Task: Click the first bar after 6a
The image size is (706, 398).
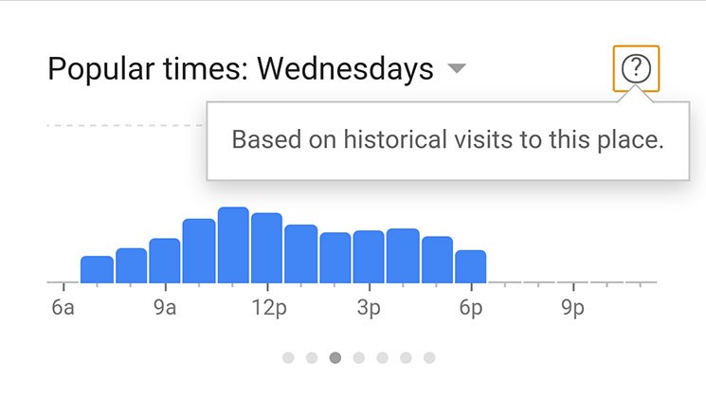Action: coord(97,269)
